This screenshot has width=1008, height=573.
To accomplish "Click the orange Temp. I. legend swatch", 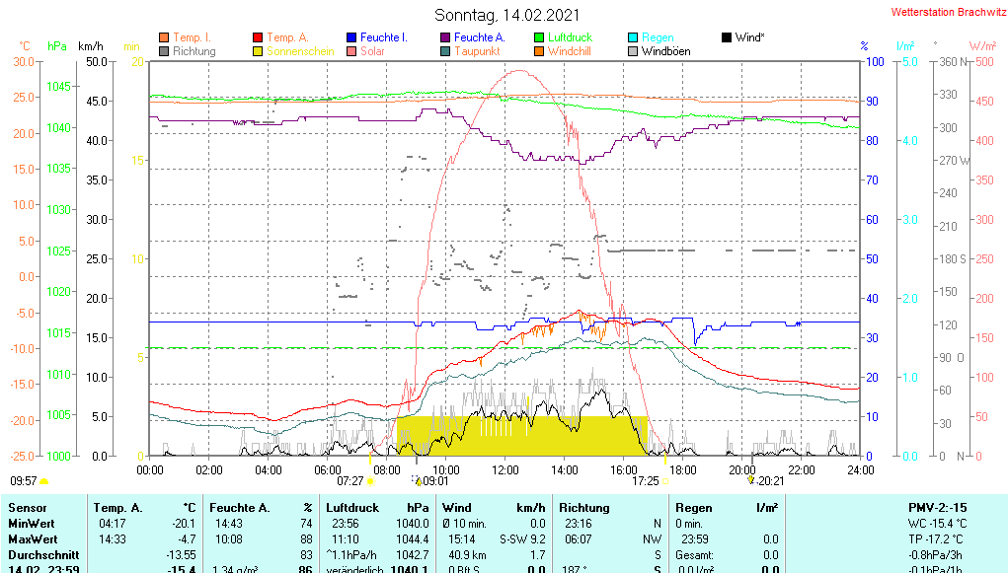I will click(164, 37).
